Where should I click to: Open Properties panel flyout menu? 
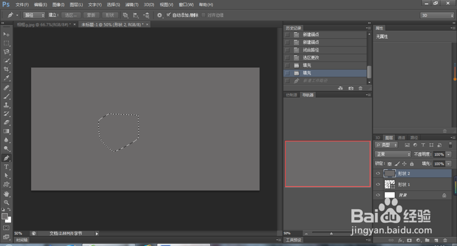(x=452, y=28)
